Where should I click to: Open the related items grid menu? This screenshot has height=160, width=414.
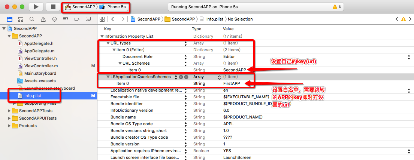coord(102,19)
